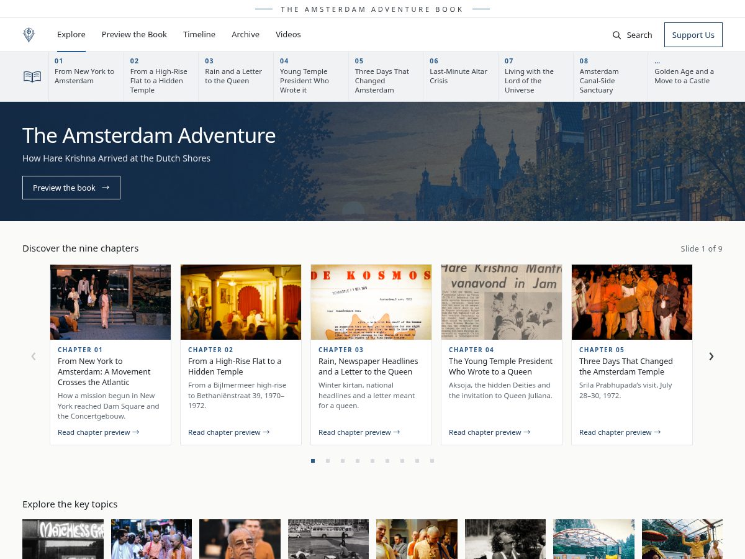
Task: Click The Amsterdam Adventure Book header text
Action: pyautogui.click(x=372, y=9)
